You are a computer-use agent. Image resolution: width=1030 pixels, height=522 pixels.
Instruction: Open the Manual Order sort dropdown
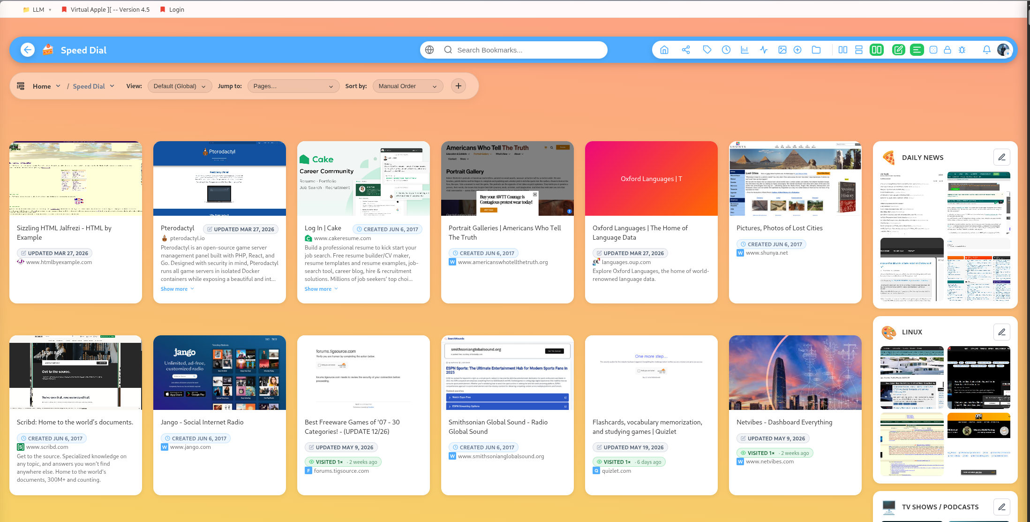[408, 86]
